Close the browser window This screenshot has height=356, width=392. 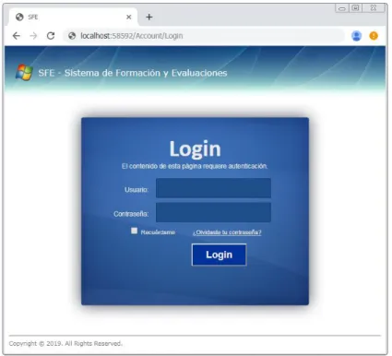click(374, 8)
